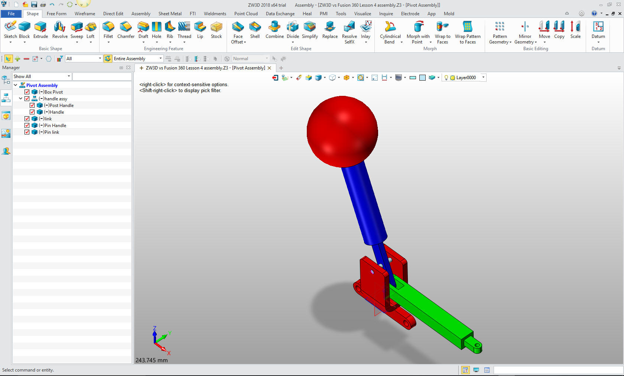Open the Shell tool
The image size is (624, 376).
[x=255, y=30]
